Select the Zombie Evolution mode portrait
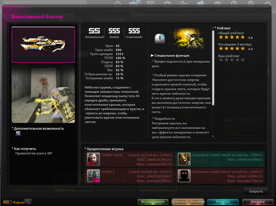Viewport: 276px width, 206px height. [x=184, y=176]
